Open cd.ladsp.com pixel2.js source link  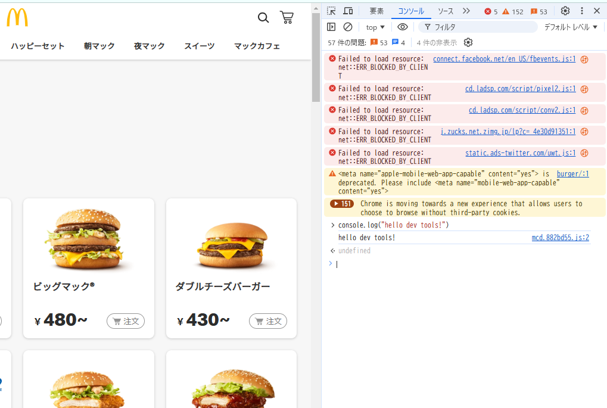tap(520, 89)
